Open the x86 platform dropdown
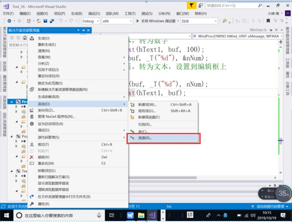Screen dimensions: 292x223 coord(117,21)
